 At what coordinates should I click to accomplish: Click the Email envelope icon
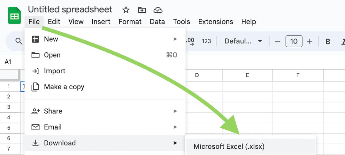[x=35, y=127]
